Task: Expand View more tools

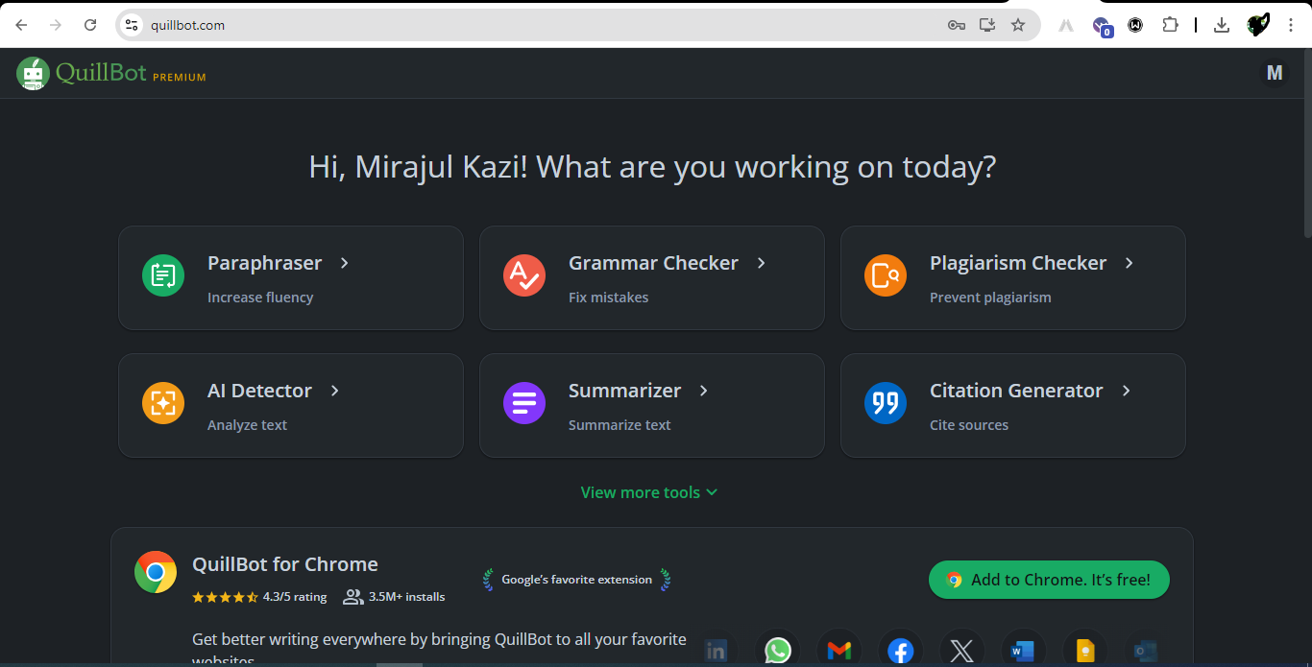Action: (649, 492)
